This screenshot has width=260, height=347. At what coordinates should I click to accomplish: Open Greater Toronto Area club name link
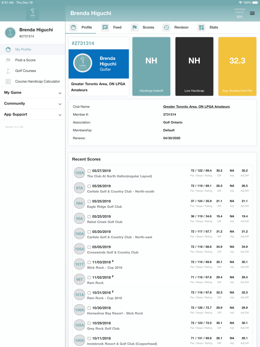click(196, 107)
